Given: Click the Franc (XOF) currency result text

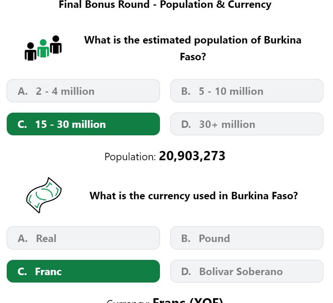Looking at the screenshot, I should click(x=188, y=300).
